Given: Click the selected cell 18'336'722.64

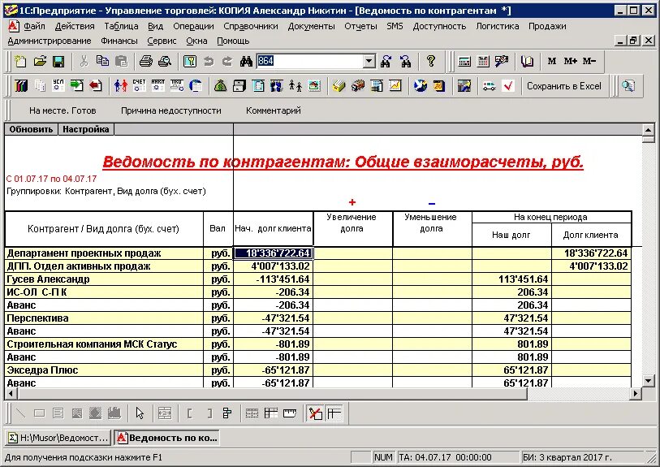Looking at the screenshot, I should click(274, 253).
